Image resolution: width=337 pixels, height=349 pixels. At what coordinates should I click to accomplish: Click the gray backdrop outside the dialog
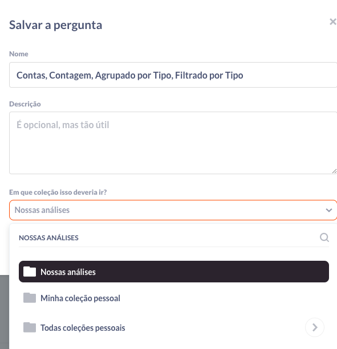(5, 311)
